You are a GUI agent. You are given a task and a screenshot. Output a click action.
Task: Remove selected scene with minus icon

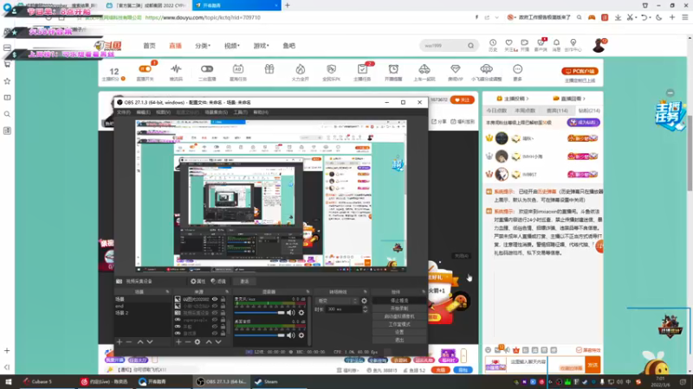click(129, 341)
